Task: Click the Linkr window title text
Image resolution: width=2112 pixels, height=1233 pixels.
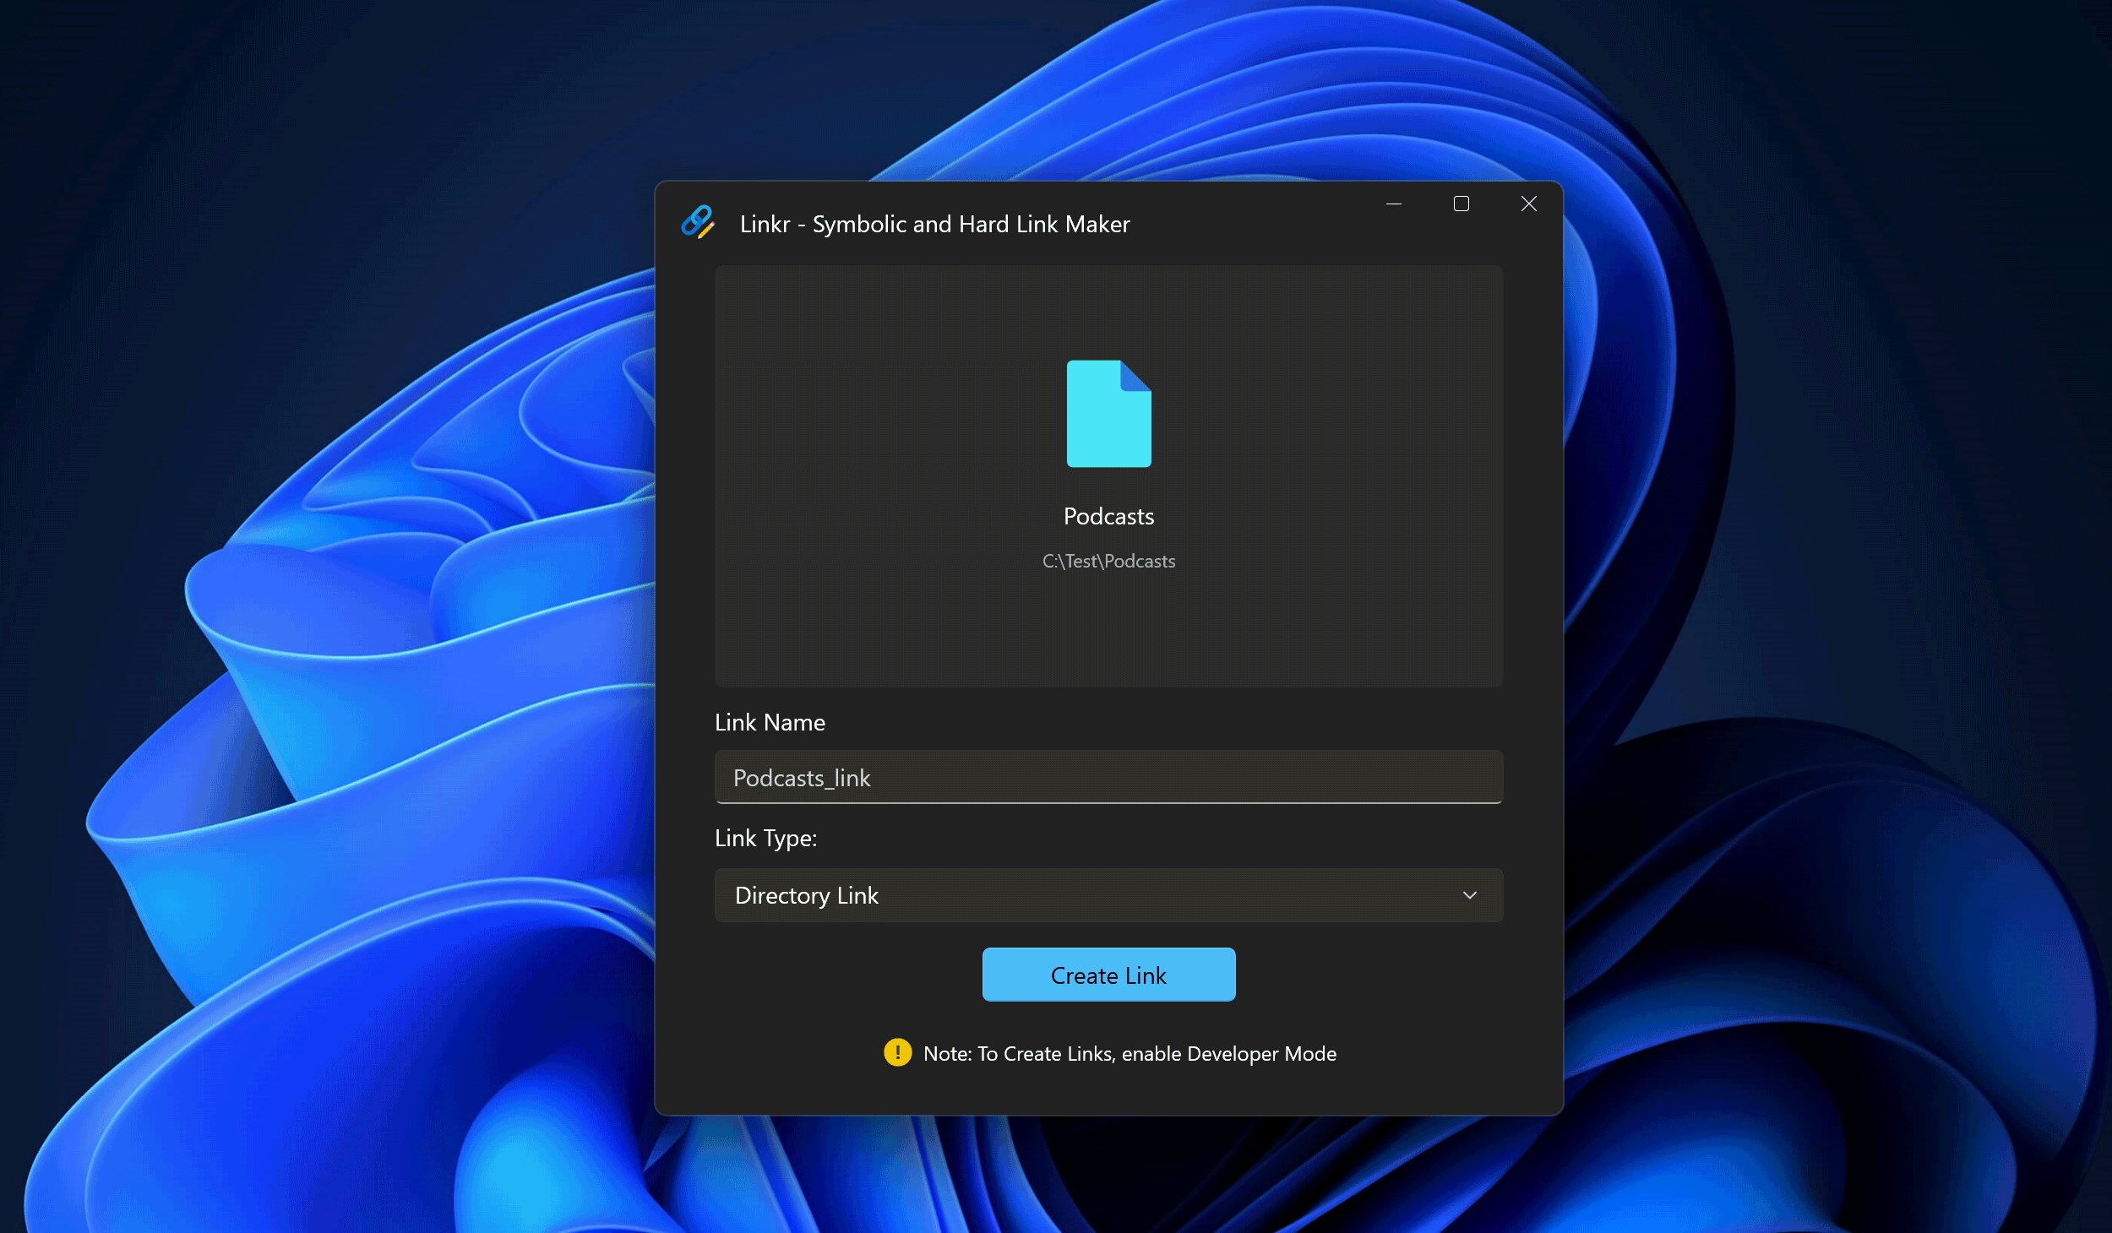Action: click(934, 224)
